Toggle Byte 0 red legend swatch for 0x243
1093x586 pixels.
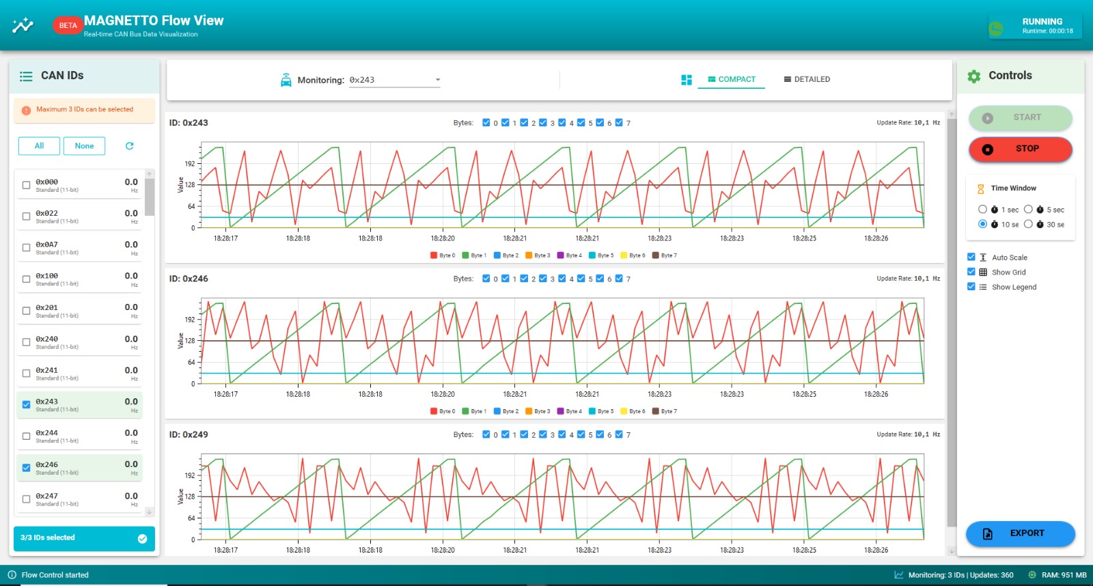click(434, 255)
